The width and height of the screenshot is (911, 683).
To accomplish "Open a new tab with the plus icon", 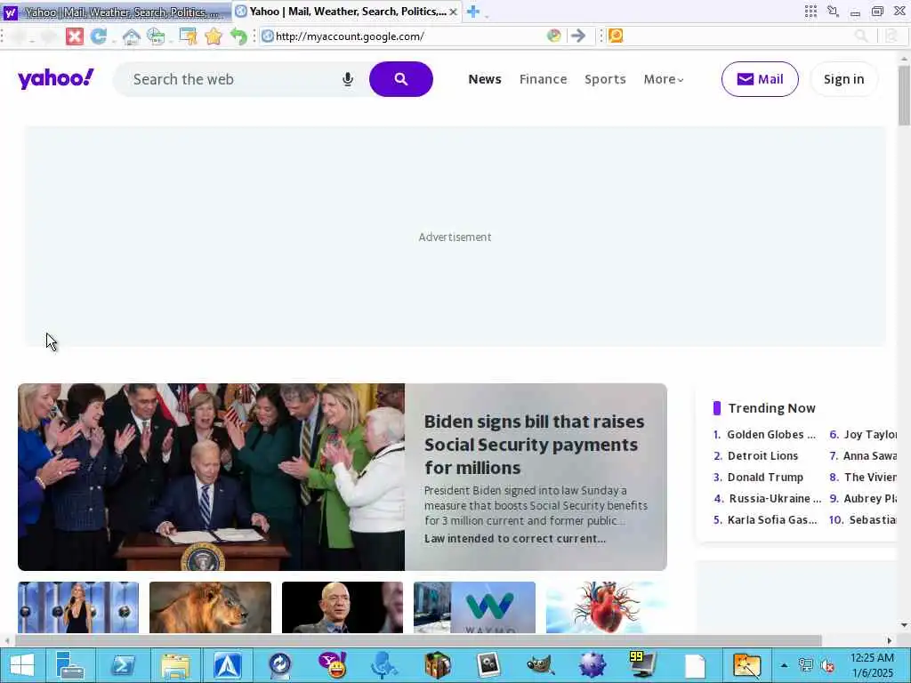I will (x=473, y=12).
